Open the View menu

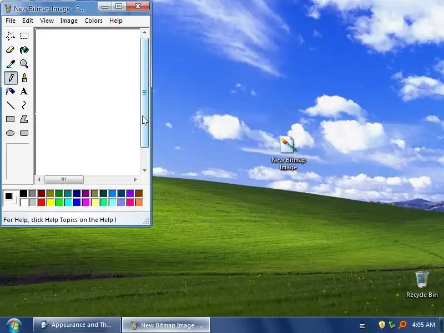pyautogui.click(x=47, y=21)
